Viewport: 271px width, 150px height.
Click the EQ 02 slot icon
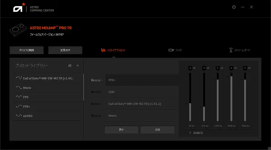tap(93, 92)
